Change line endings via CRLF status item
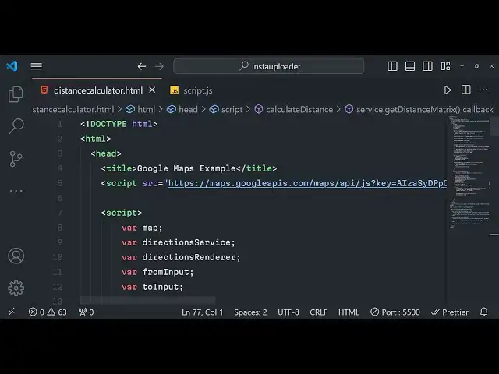The image size is (499, 374). click(x=319, y=312)
